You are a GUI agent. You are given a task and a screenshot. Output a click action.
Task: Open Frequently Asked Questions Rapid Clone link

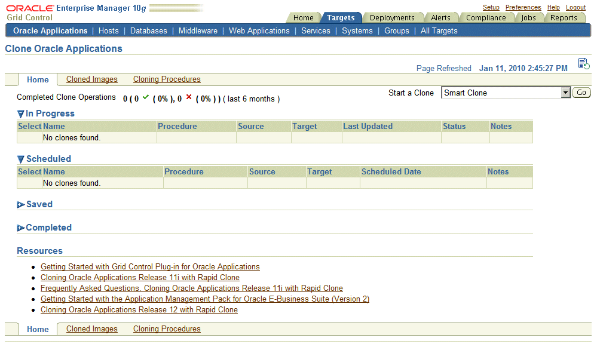pyautogui.click(x=191, y=288)
